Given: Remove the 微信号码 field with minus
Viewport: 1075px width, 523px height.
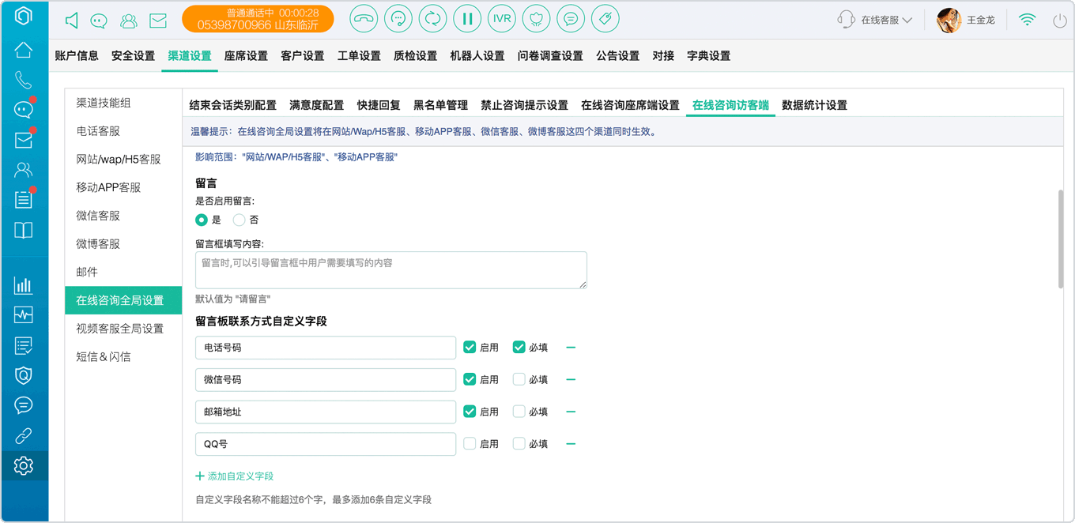Looking at the screenshot, I should (571, 379).
